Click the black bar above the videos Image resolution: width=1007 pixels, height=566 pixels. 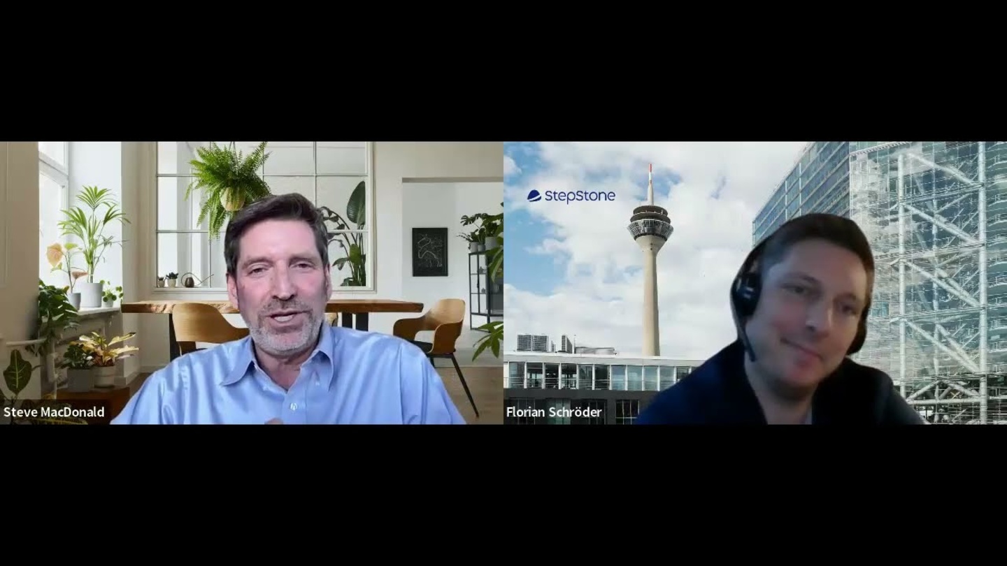pyautogui.click(x=503, y=70)
